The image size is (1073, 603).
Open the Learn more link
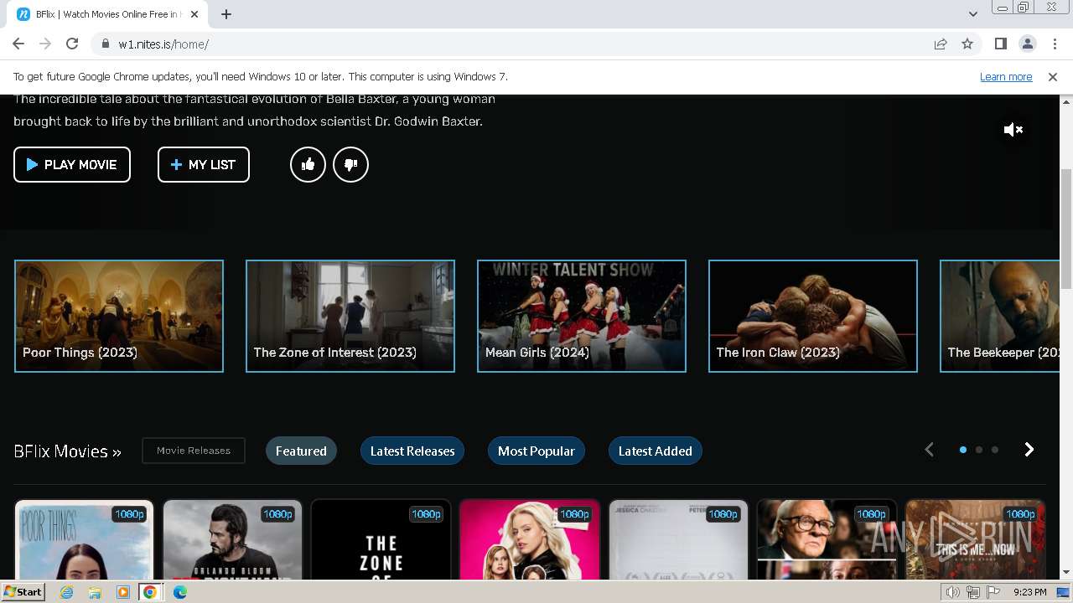click(x=1006, y=76)
